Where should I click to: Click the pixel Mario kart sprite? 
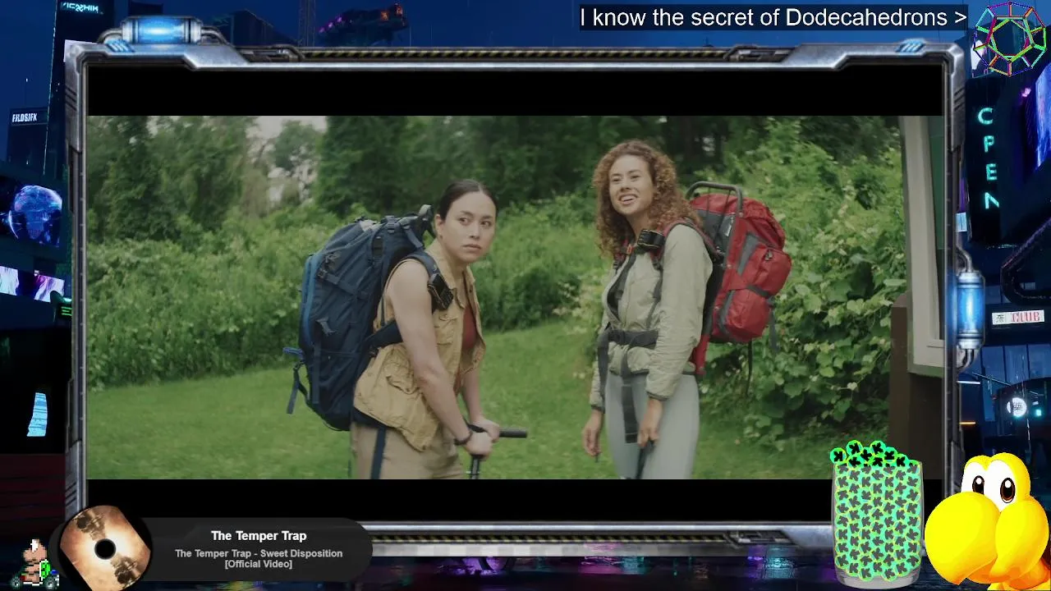(x=34, y=565)
